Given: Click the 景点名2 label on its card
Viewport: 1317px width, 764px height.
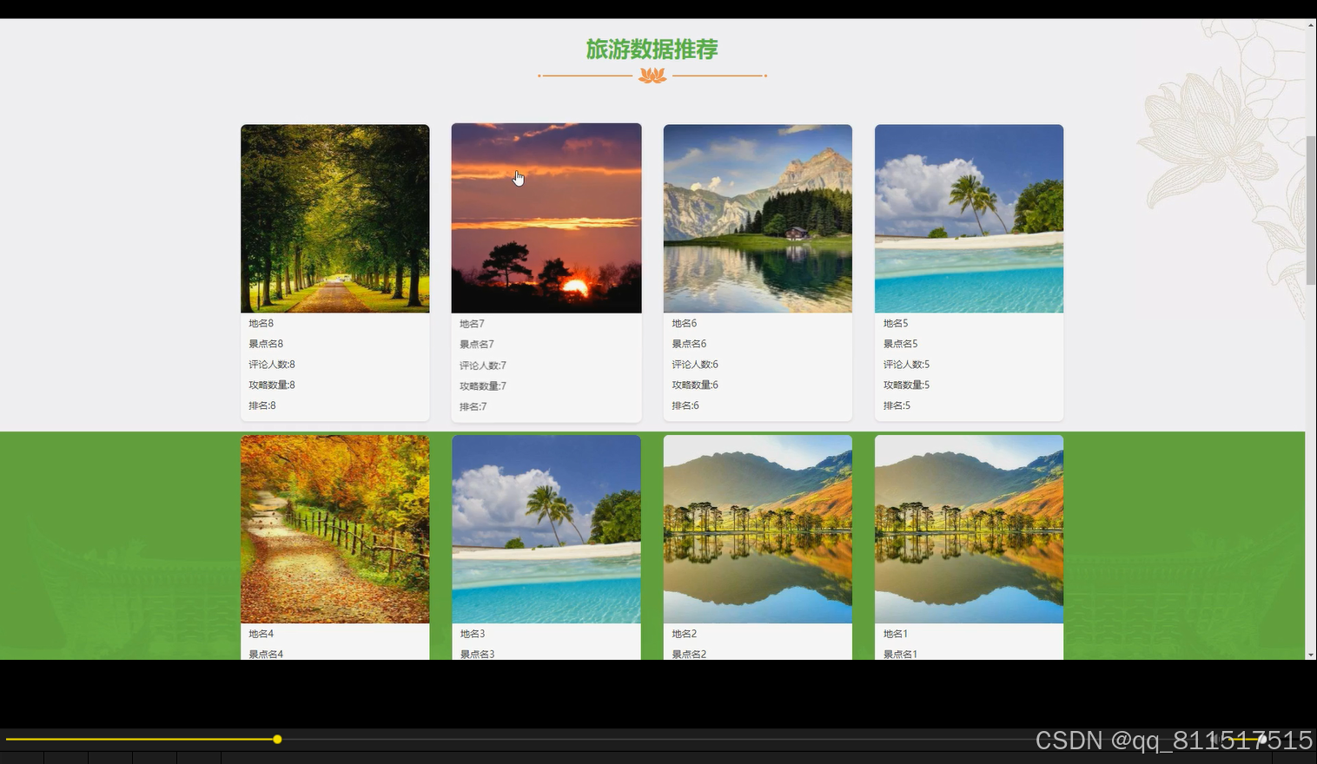Looking at the screenshot, I should [x=688, y=654].
